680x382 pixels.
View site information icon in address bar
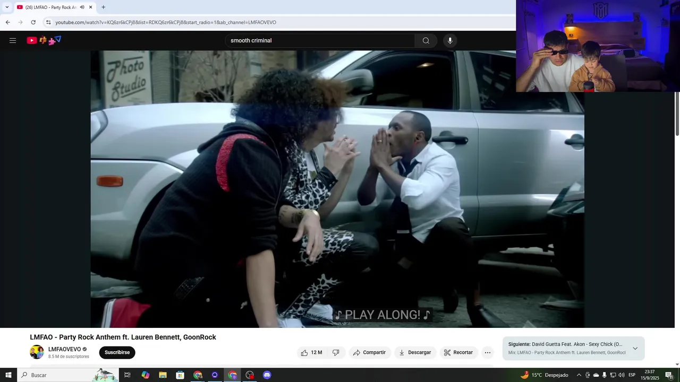coord(48,22)
